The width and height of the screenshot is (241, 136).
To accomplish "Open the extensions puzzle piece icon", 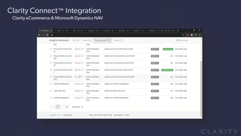I will tap(192, 35).
